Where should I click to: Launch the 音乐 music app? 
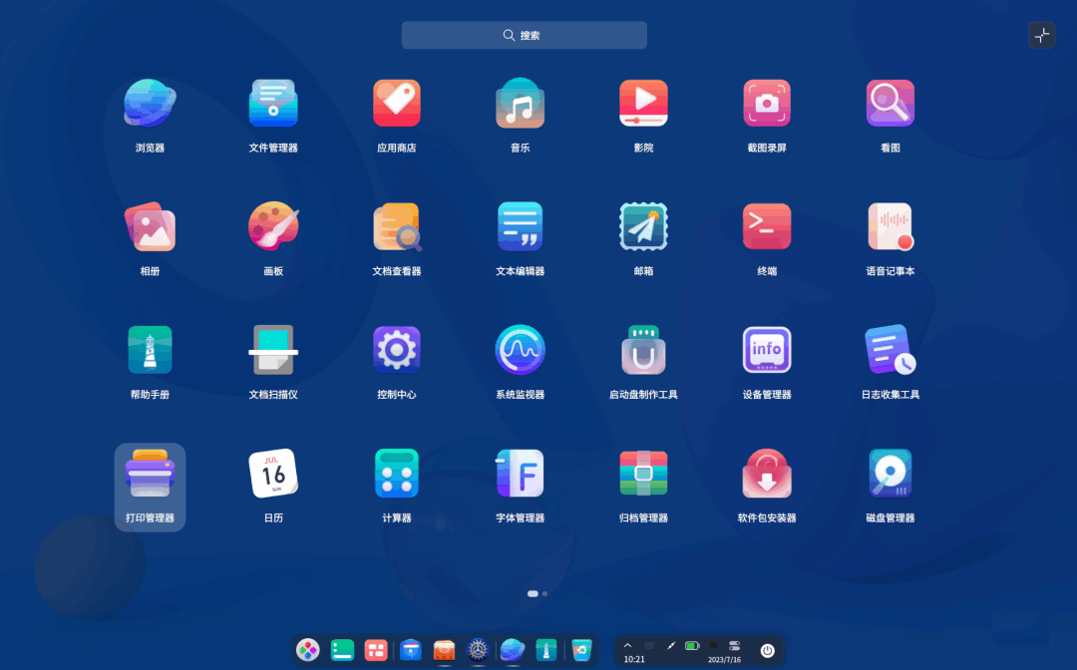pos(520,104)
